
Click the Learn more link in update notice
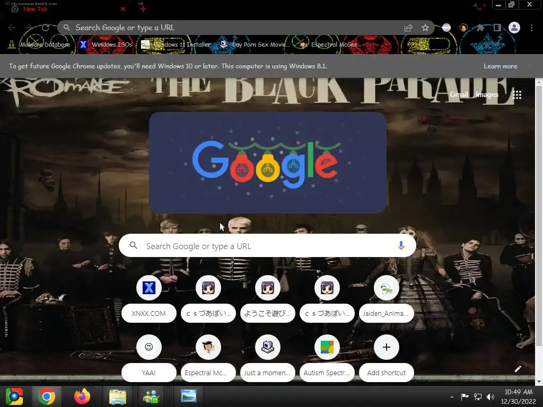501,66
